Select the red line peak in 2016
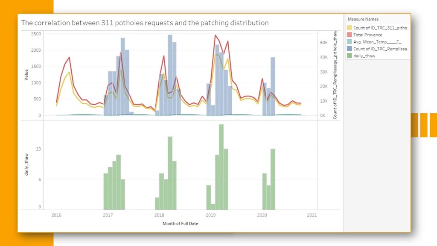The image size is (437, 246). point(69,58)
